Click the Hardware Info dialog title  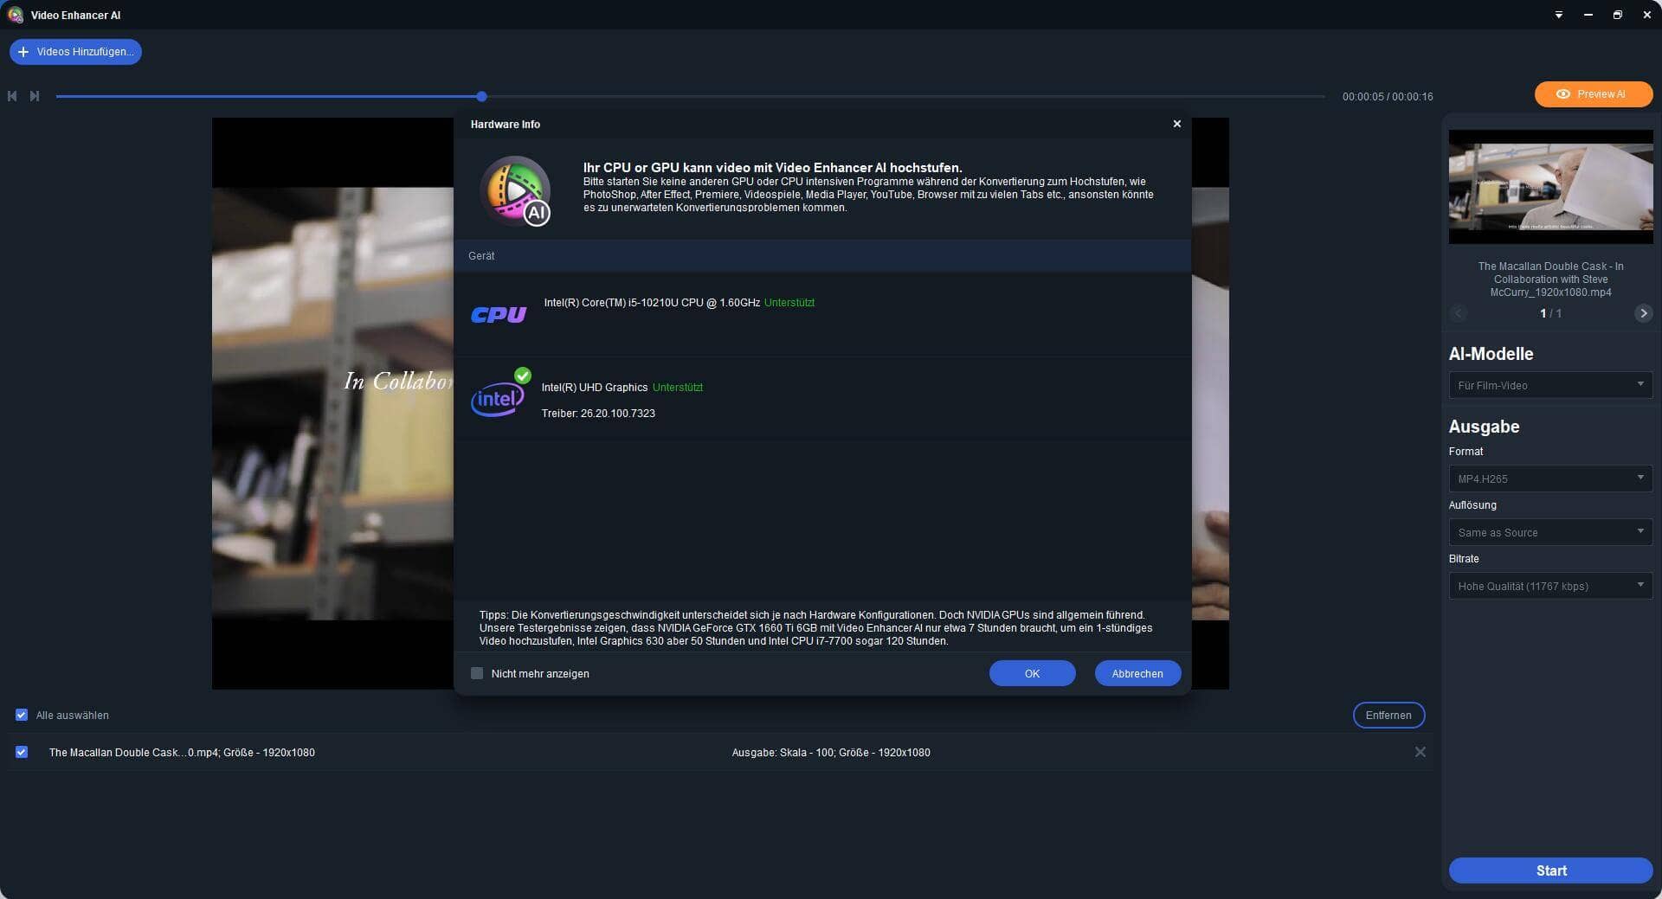(506, 125)
